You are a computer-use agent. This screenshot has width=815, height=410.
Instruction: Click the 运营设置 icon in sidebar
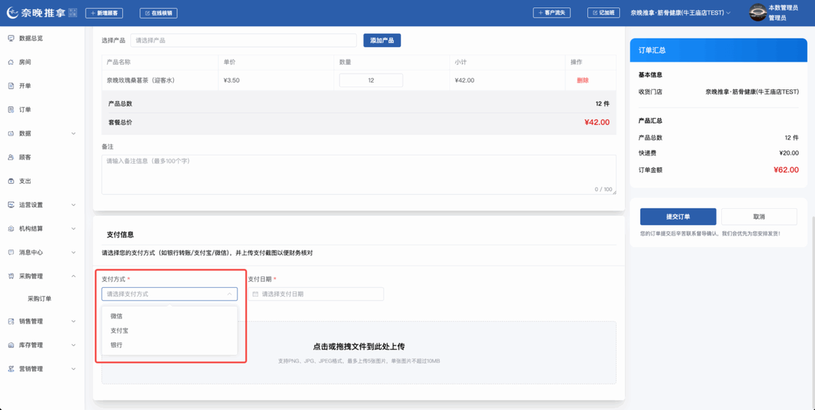pyautogui.click(x=11, y=205)
